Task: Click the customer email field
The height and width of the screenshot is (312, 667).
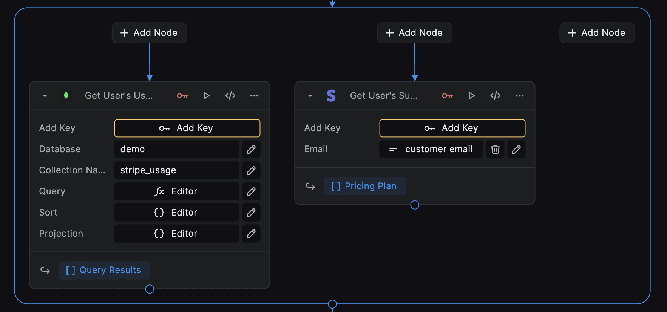Action: tap(431, 149)
